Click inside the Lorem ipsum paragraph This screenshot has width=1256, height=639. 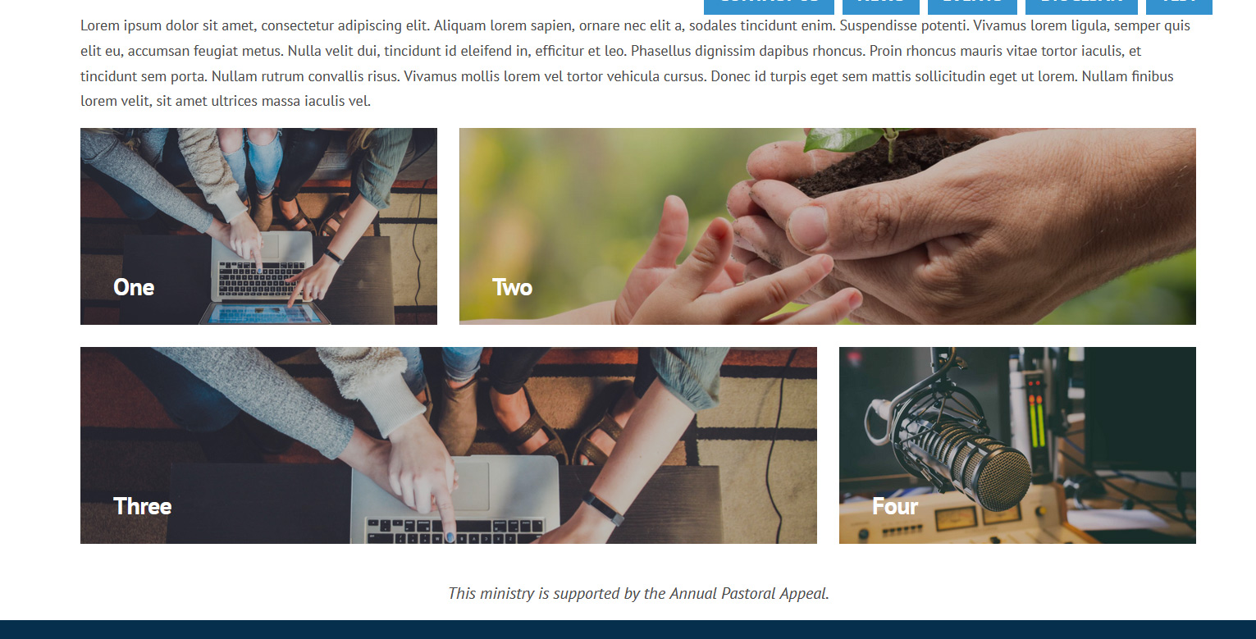click(636, 64)
